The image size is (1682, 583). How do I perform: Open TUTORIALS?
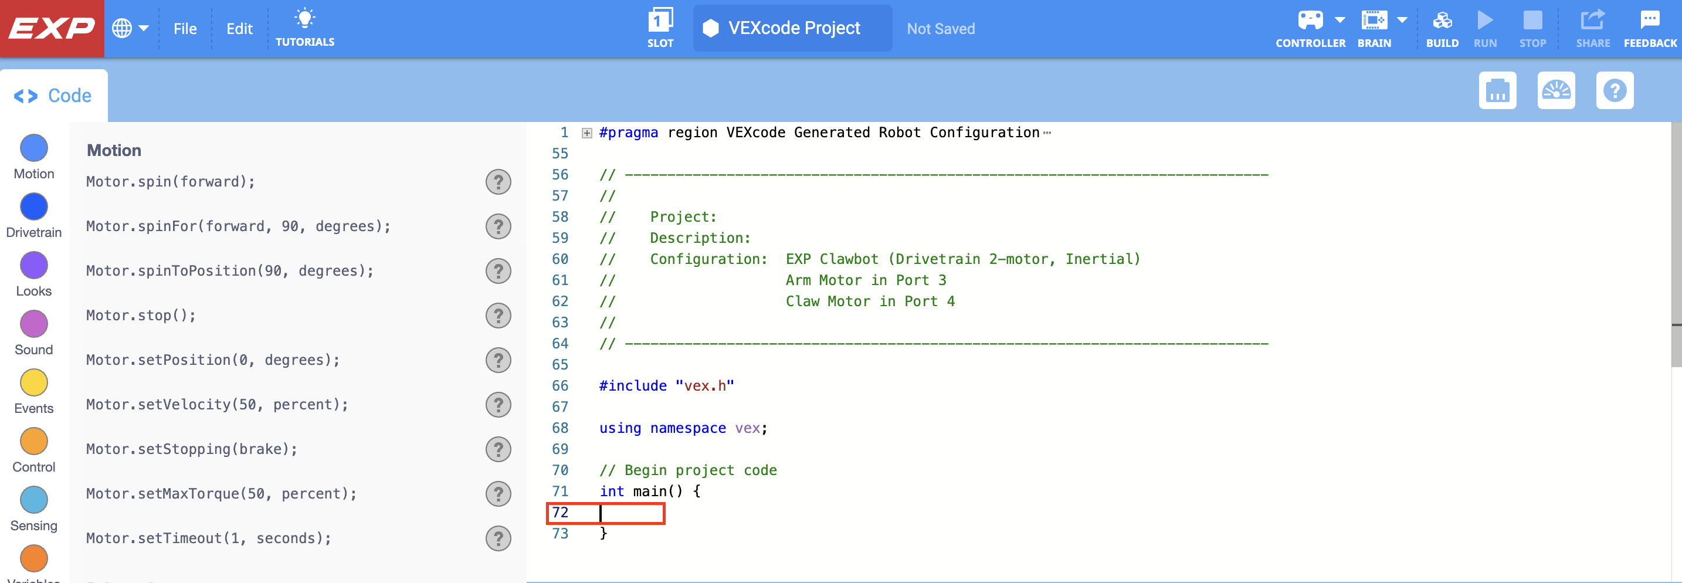pyautogui.click(x=304, y=26)
